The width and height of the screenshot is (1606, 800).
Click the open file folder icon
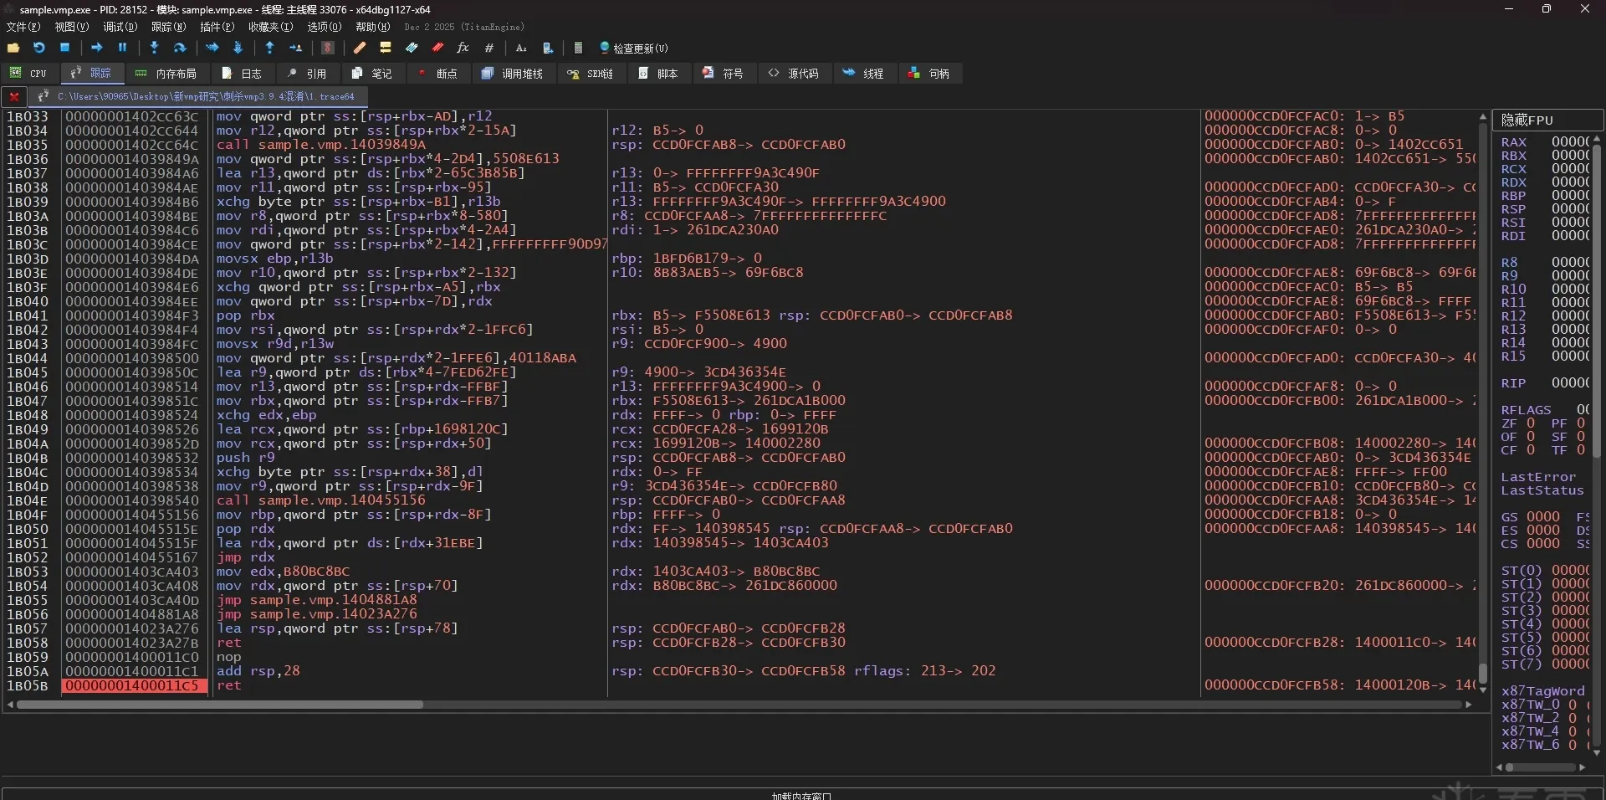[13, 48]
